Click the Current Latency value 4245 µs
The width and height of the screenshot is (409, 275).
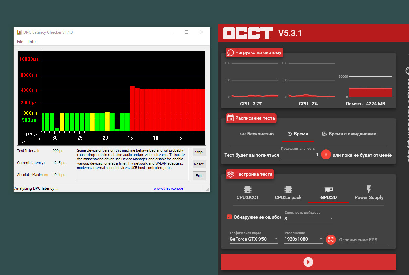pyautogui.click(x=59, y=163)
